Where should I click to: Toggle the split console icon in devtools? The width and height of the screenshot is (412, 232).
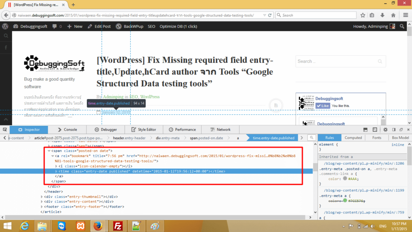click(x=365, y=130)
